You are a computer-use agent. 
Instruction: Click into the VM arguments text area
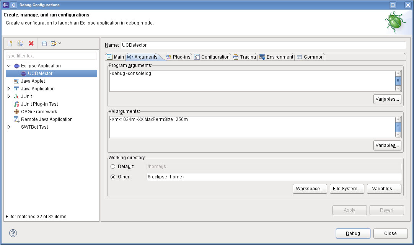[x=253, y=127]
